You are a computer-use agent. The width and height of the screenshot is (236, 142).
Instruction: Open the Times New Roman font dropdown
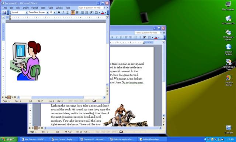tap(47, 13)
